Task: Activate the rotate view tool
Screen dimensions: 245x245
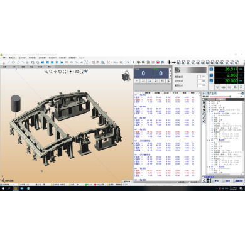Action: pos(60,72)
